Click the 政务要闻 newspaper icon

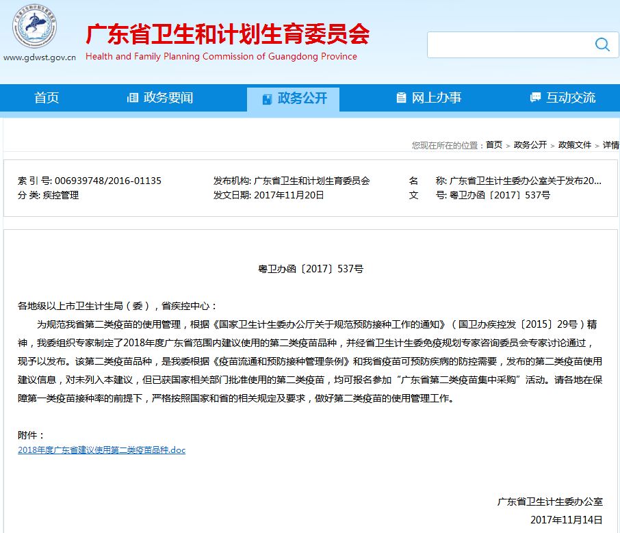pos(133,98)
